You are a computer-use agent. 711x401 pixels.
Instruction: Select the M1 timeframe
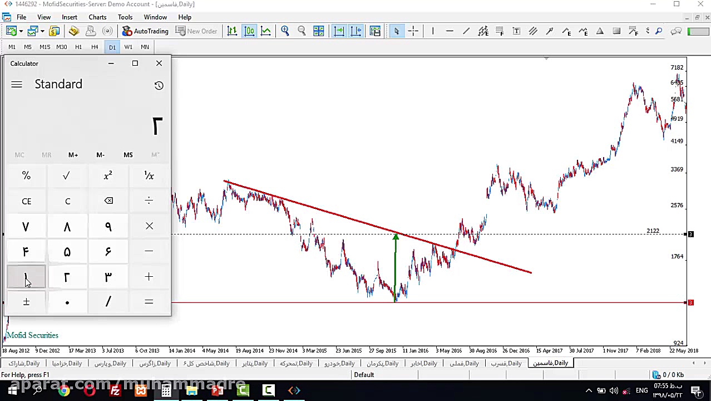pos(12,47)
